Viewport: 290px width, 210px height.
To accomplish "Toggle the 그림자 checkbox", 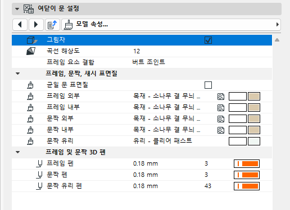I will pyautogui.click(x=208, y=40).
